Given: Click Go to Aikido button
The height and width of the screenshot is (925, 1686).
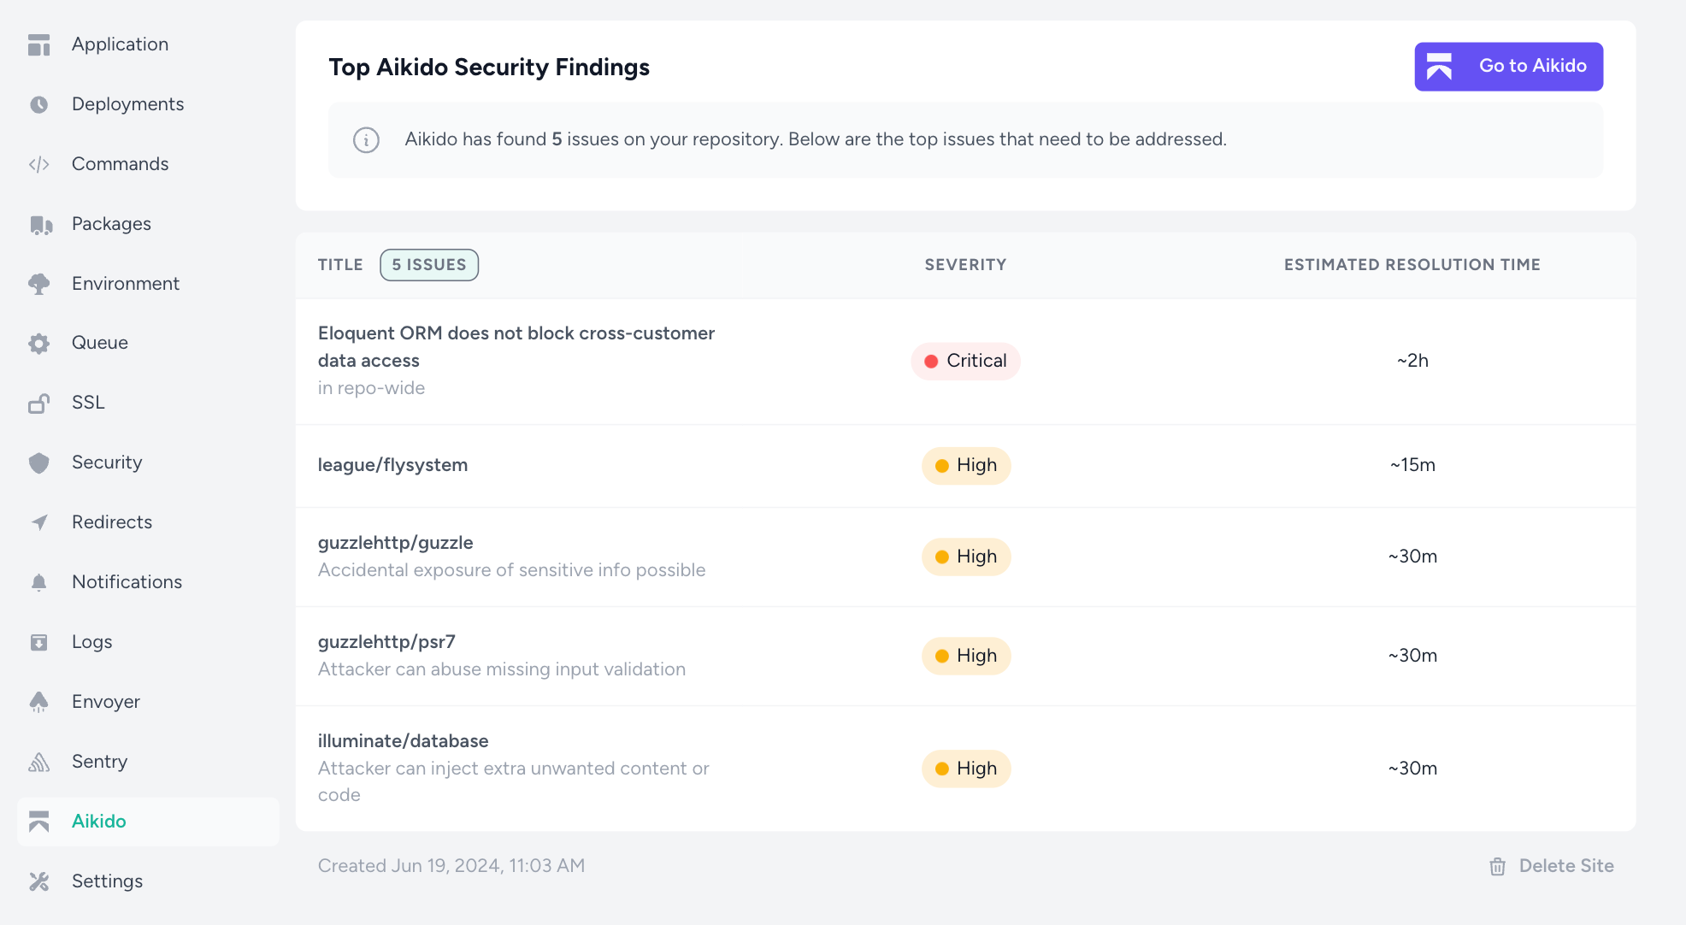Looking at the screenshot, I should coord(1507,65).
